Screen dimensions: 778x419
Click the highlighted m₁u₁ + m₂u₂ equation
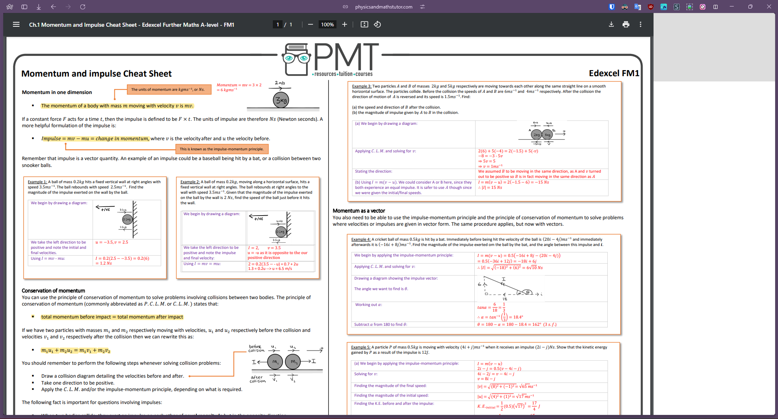(76, 350)
